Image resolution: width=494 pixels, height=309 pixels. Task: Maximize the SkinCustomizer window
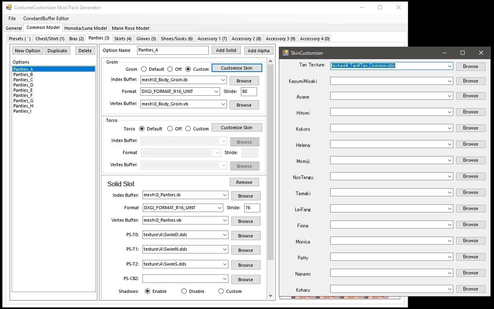[463, 53]
